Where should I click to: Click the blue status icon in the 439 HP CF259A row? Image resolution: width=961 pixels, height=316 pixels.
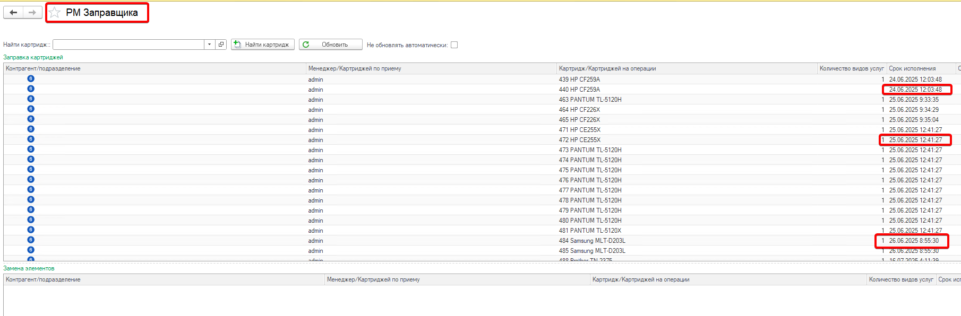(31, 79)
